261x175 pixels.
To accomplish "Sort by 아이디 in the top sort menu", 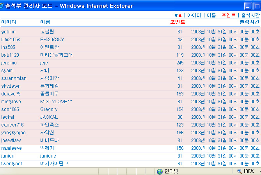I will [194, 16].
